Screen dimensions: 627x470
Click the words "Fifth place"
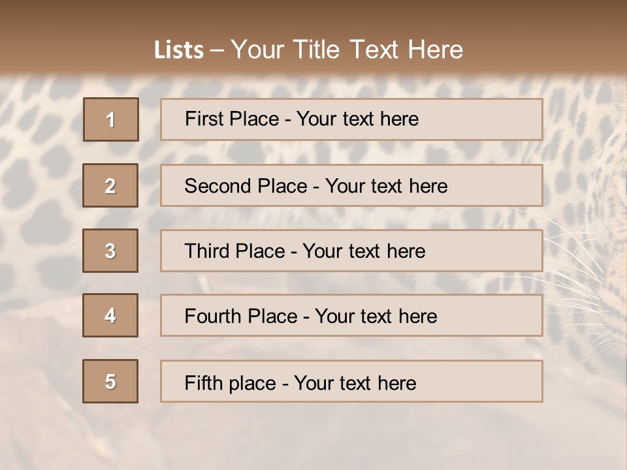coord(230,383)
